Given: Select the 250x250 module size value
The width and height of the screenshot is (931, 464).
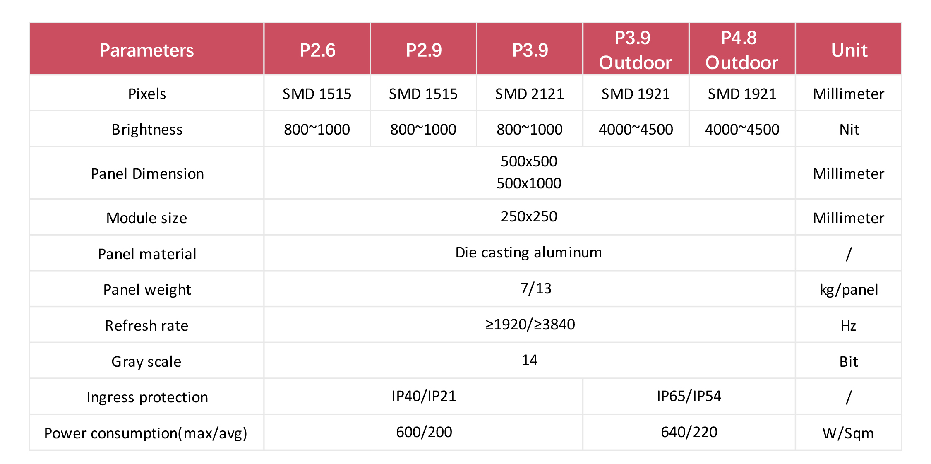Looking at the screenshot, I should pos(529,216).
